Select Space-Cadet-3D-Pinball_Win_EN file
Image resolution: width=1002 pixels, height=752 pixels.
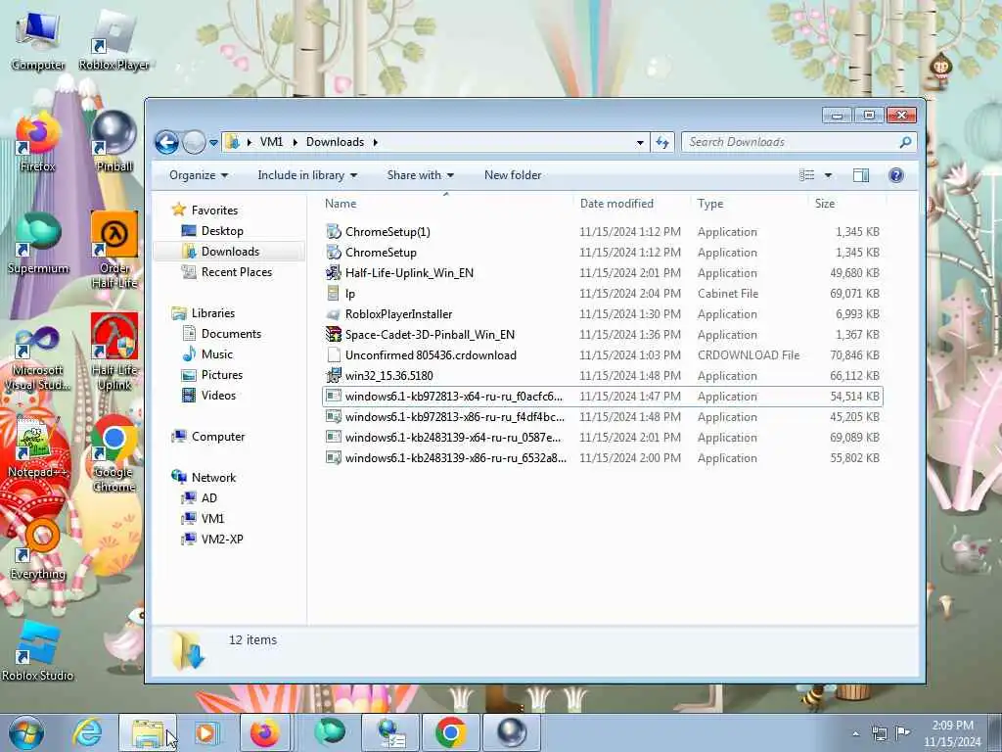point(603,334)
